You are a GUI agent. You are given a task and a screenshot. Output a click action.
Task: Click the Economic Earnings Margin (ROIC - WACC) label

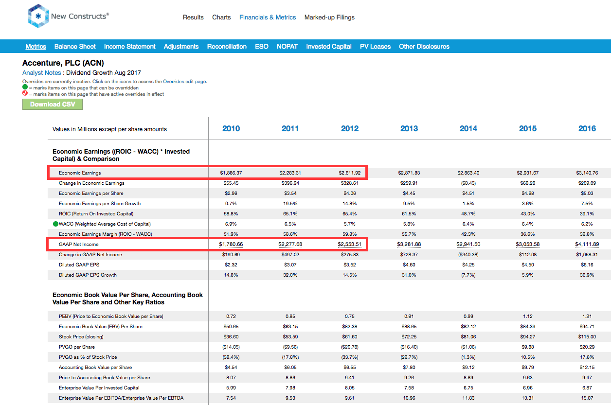[x=105, y=234]
